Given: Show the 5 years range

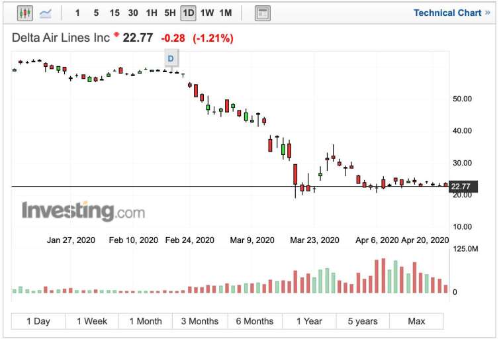Looking at the screenshot, I should tap(363, 321).
